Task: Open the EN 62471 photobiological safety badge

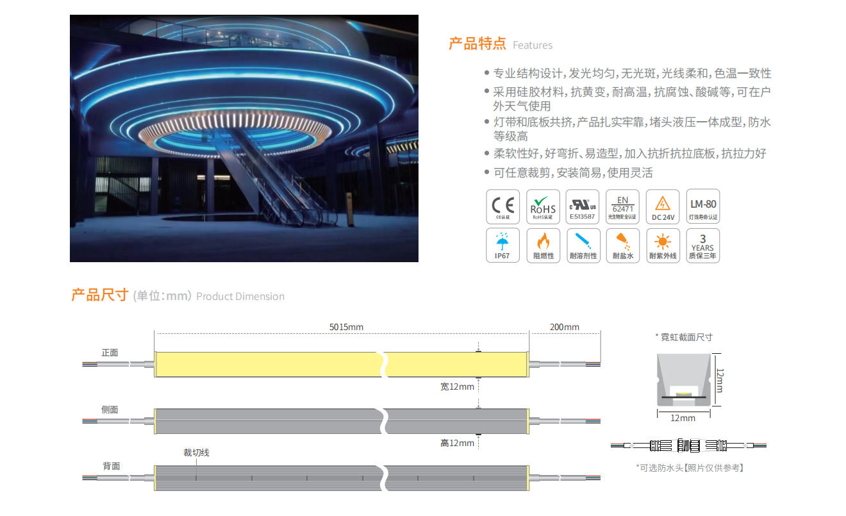Action: point(622,206)
